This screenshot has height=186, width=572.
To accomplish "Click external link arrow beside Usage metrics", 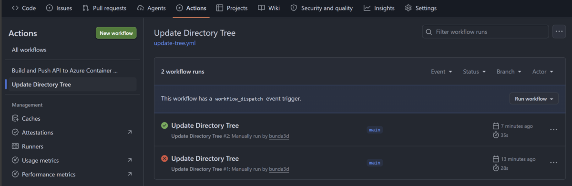I will tap(130, 160).
